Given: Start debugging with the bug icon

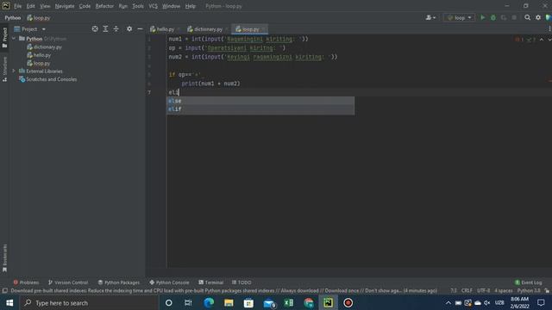Looking at the screenshot, I should 493,17.
